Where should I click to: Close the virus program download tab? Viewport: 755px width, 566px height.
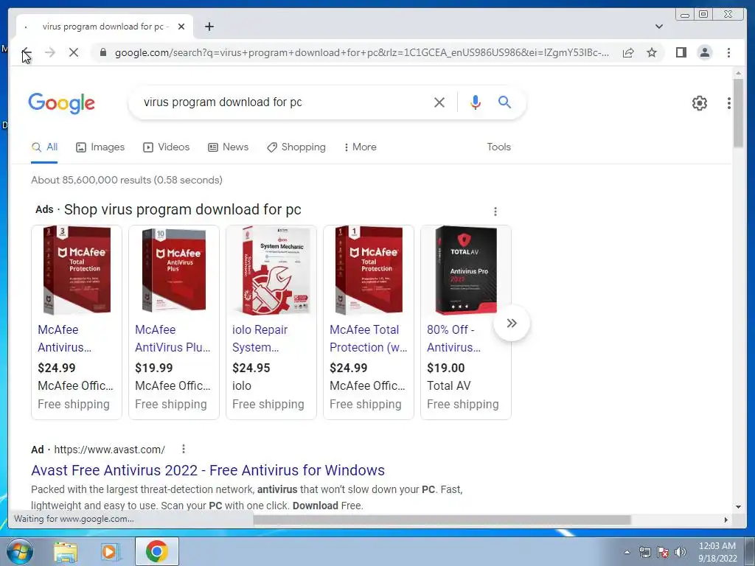181,27
